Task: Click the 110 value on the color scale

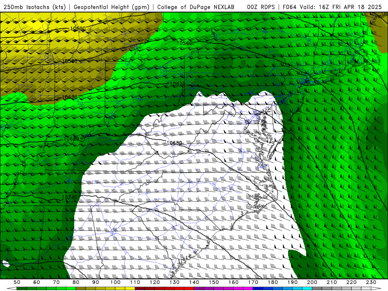Action: 135,282
